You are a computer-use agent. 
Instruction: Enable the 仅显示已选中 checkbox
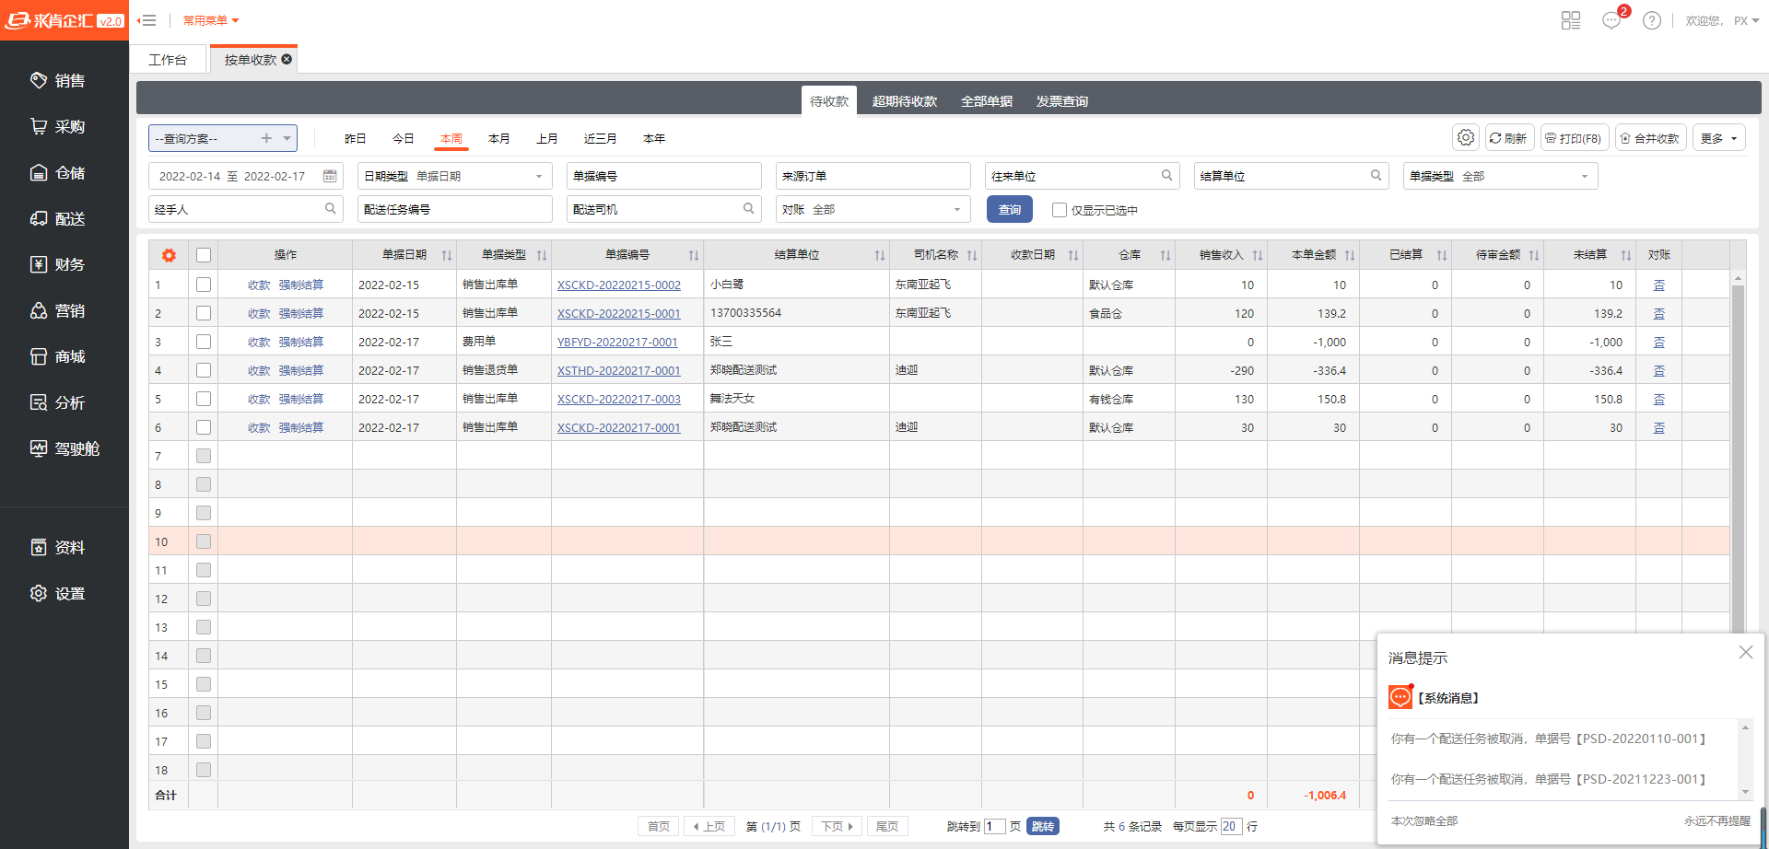point(1060,210)
